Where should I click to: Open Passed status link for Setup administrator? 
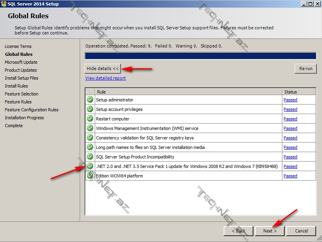(x=290, y=100)
